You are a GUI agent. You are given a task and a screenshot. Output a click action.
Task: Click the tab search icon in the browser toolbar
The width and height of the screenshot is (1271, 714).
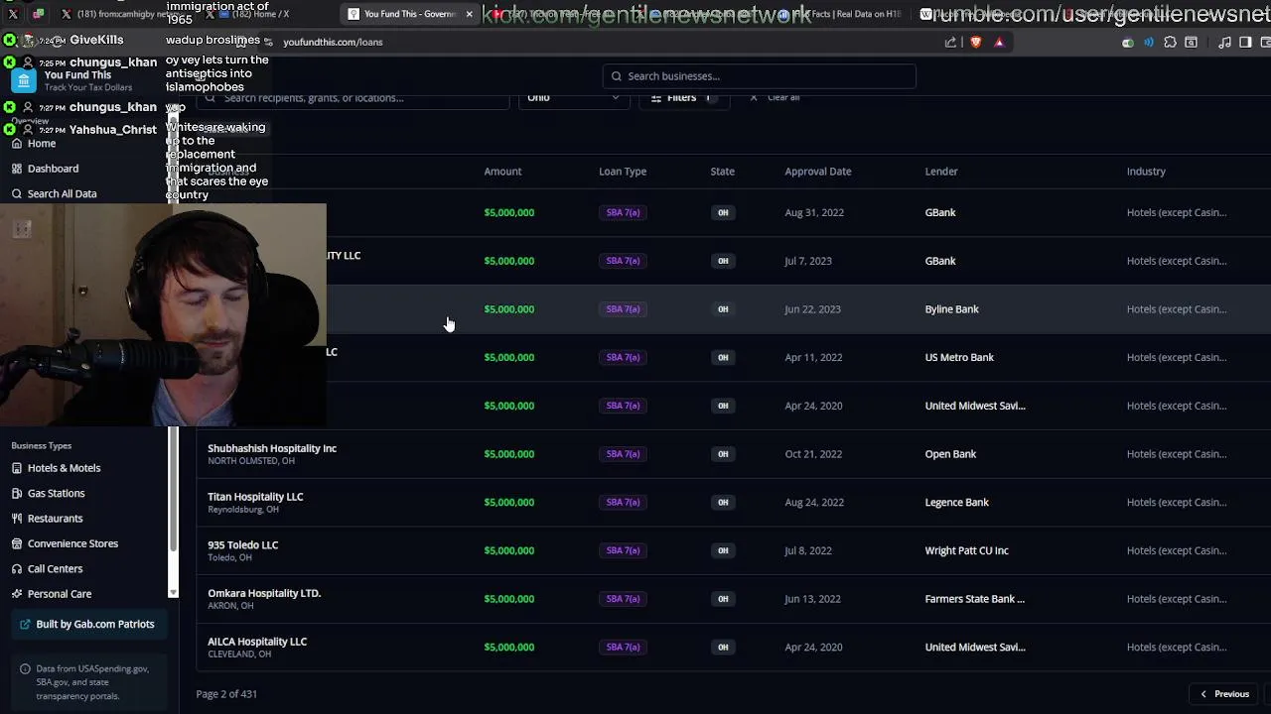(x=1191, y=43)
